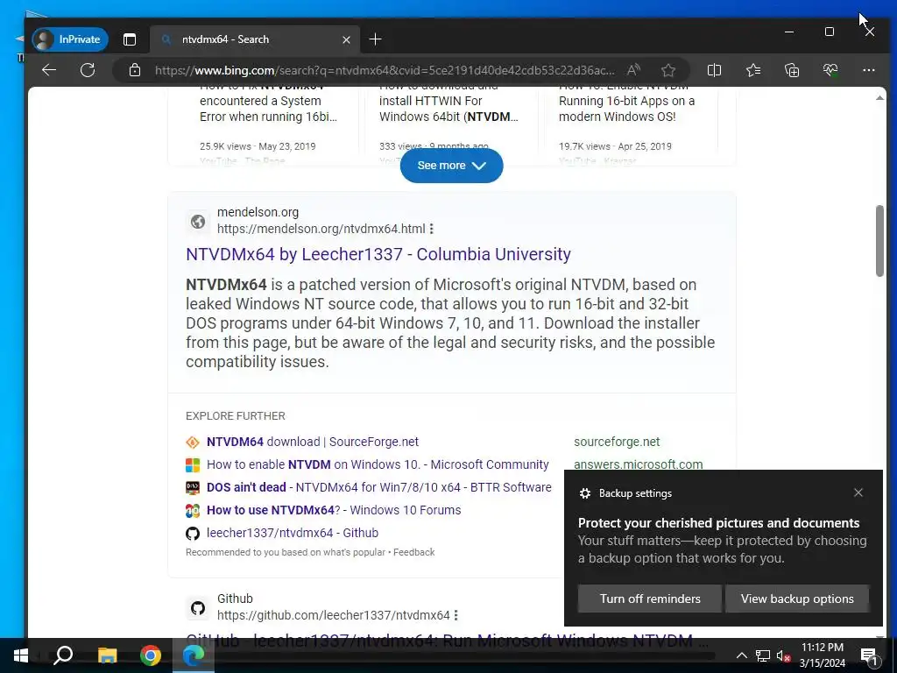Click BTTR Software DOS icon

click(x=193, y=487)
